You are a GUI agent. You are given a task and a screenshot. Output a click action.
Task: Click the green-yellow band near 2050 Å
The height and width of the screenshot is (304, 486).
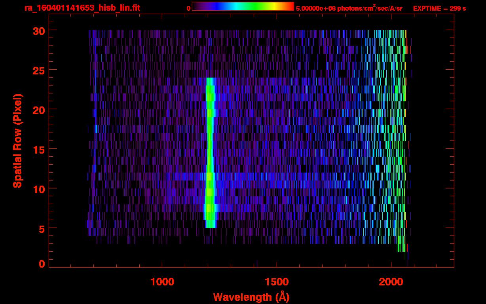[x=402, y=141]
